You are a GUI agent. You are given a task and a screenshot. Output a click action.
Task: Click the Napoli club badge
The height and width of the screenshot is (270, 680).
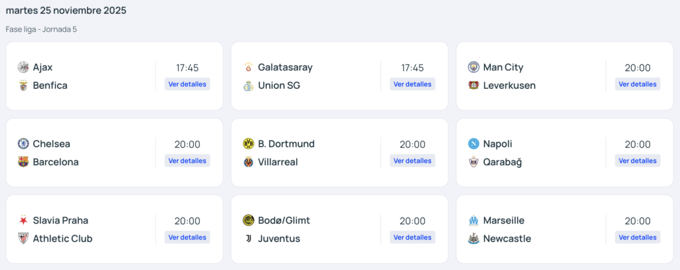click(473, 144)
